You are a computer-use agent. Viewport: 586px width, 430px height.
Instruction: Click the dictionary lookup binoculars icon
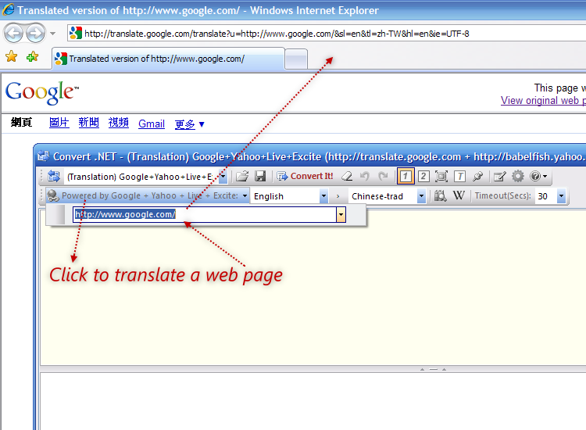pyautogui.click(x=440, y=195)
